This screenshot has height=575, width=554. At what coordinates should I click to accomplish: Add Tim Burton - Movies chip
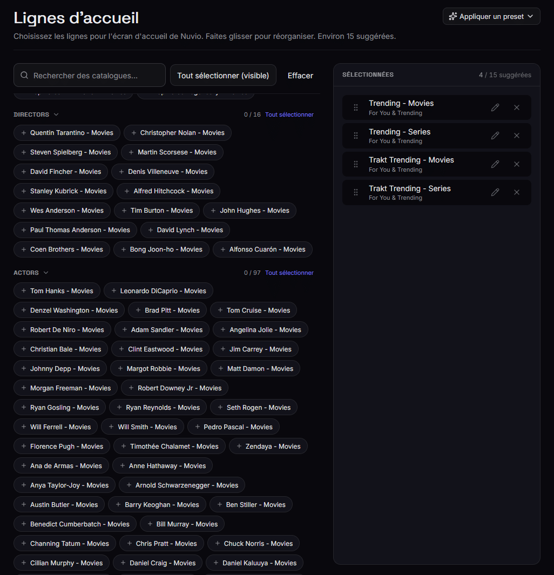point(157,211)
